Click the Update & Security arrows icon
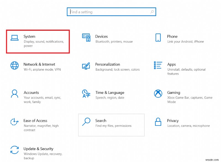Viewport: 221px width, 162px height. click(14, 150)
